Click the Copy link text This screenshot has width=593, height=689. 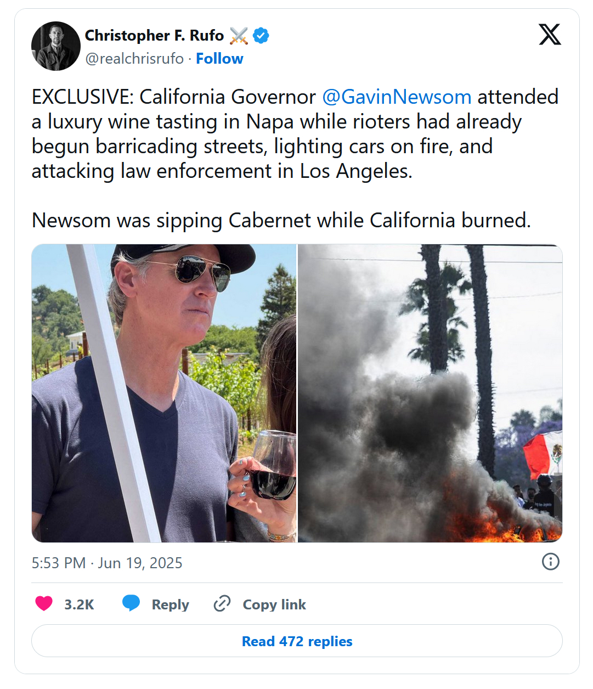[274, 604]
